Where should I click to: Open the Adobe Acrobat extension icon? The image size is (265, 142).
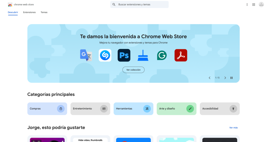(181, 55)
